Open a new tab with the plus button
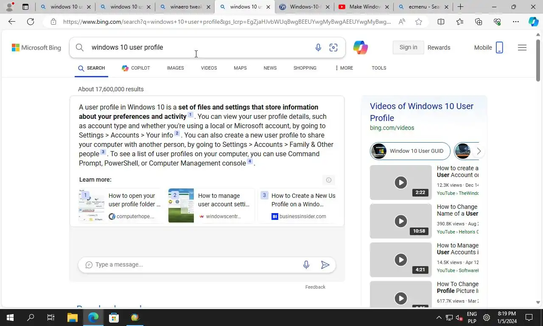This screenshot has width=543, height=326. click(x=460, y=7)
